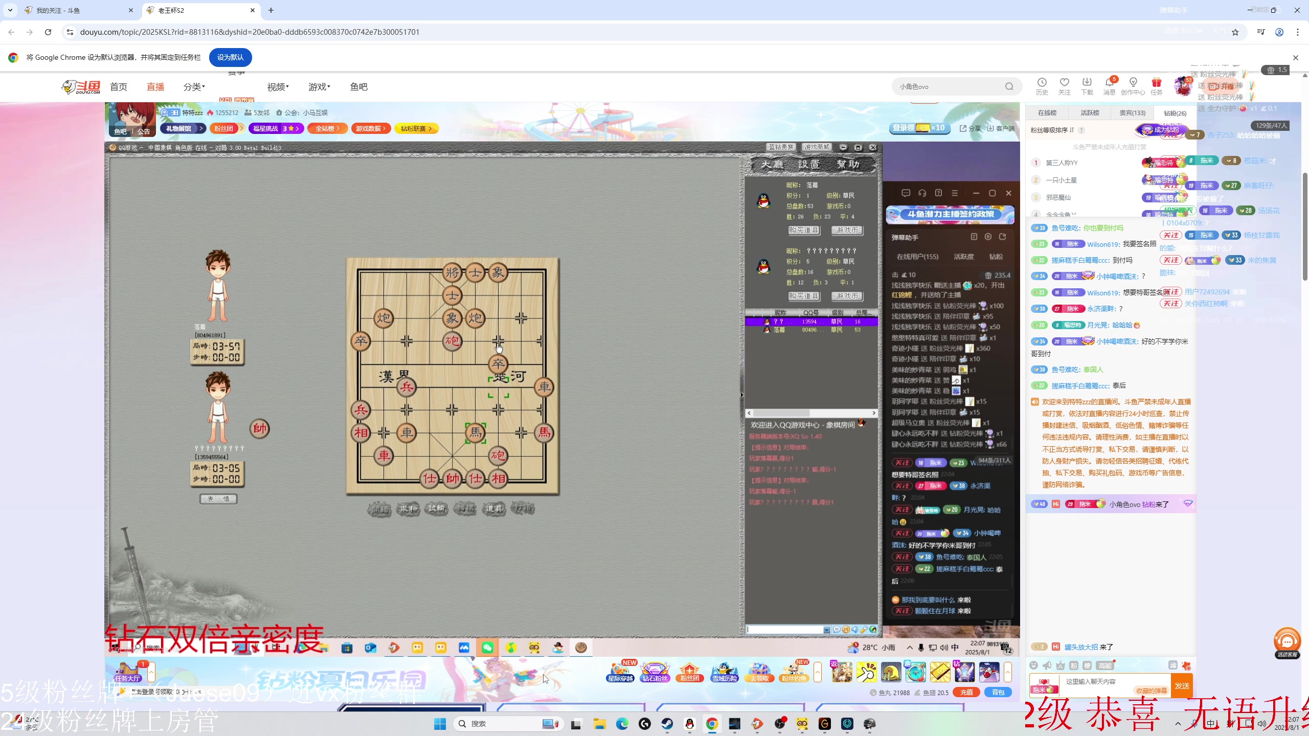
Task: Expand the 游戏 dropdown menu
Action: point(319,87)
